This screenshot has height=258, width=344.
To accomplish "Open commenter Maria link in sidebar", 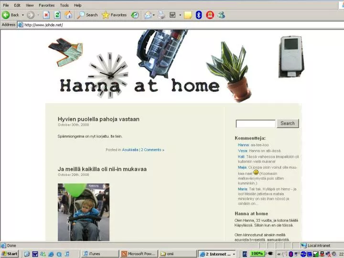I will click(x=243, y=189).
